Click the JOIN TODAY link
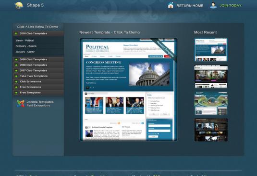 tap(231, 6)
